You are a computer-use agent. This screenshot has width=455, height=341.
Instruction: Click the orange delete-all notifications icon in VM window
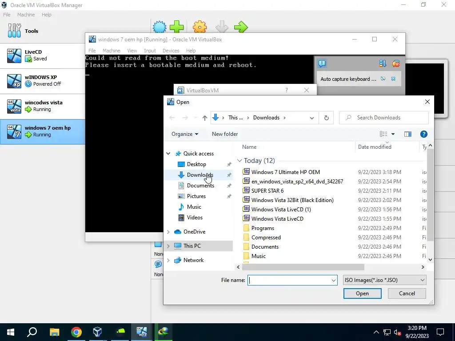pyautogui.click(x=396, y=63)
